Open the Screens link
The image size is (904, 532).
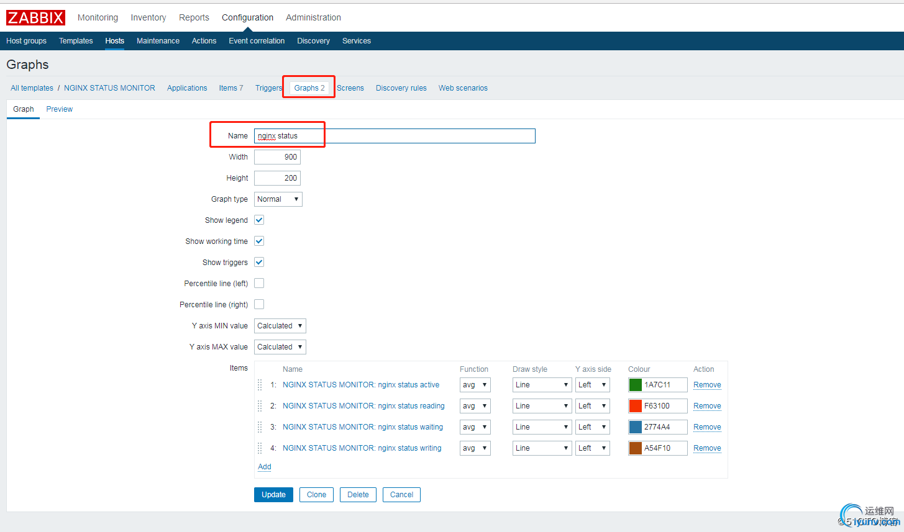[350, 88]
